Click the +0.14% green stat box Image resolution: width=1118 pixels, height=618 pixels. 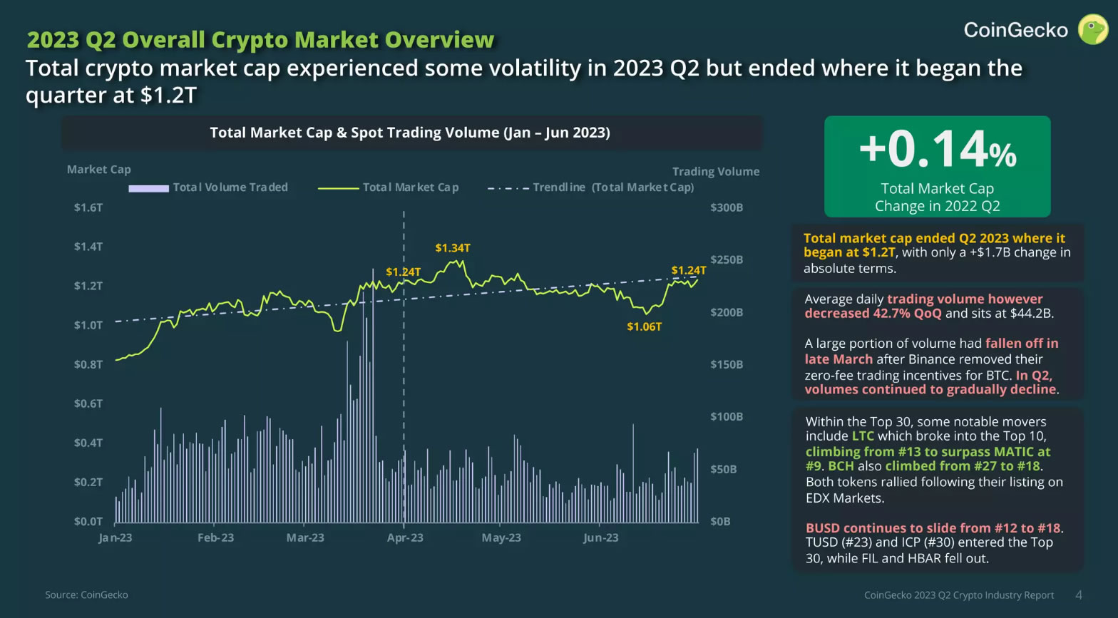(x=937, y=166)
